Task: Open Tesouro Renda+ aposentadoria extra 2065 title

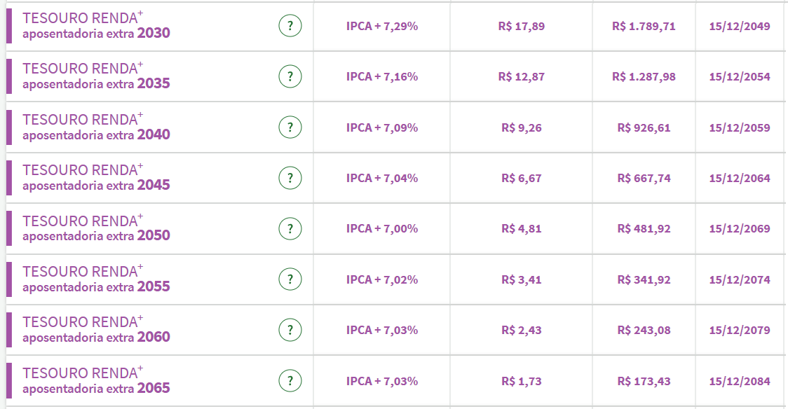Action: 96,380
